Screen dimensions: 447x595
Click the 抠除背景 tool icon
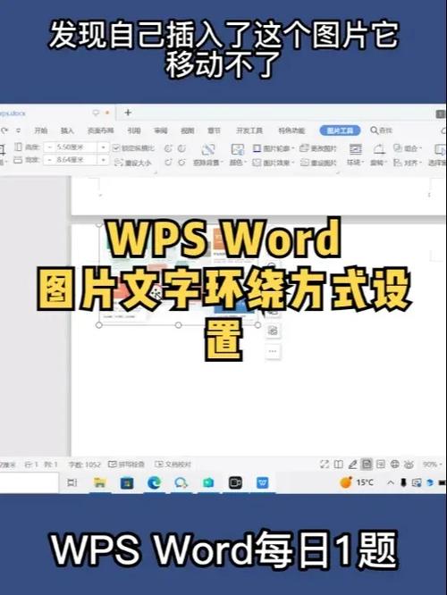208,149
